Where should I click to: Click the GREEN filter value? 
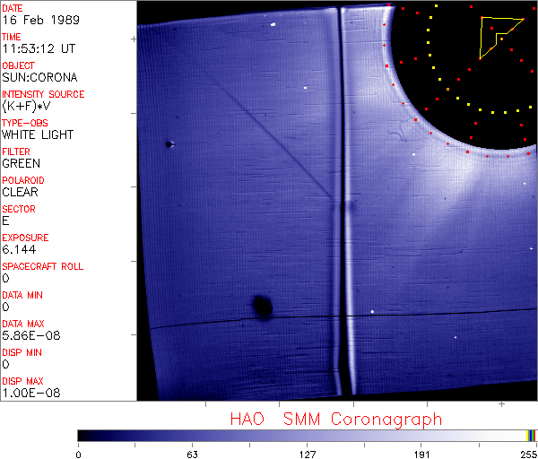21,163
